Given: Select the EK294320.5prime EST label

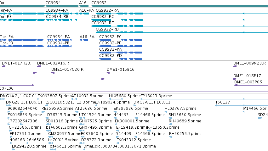Looking at the screenshot, I should click(29, 147).
